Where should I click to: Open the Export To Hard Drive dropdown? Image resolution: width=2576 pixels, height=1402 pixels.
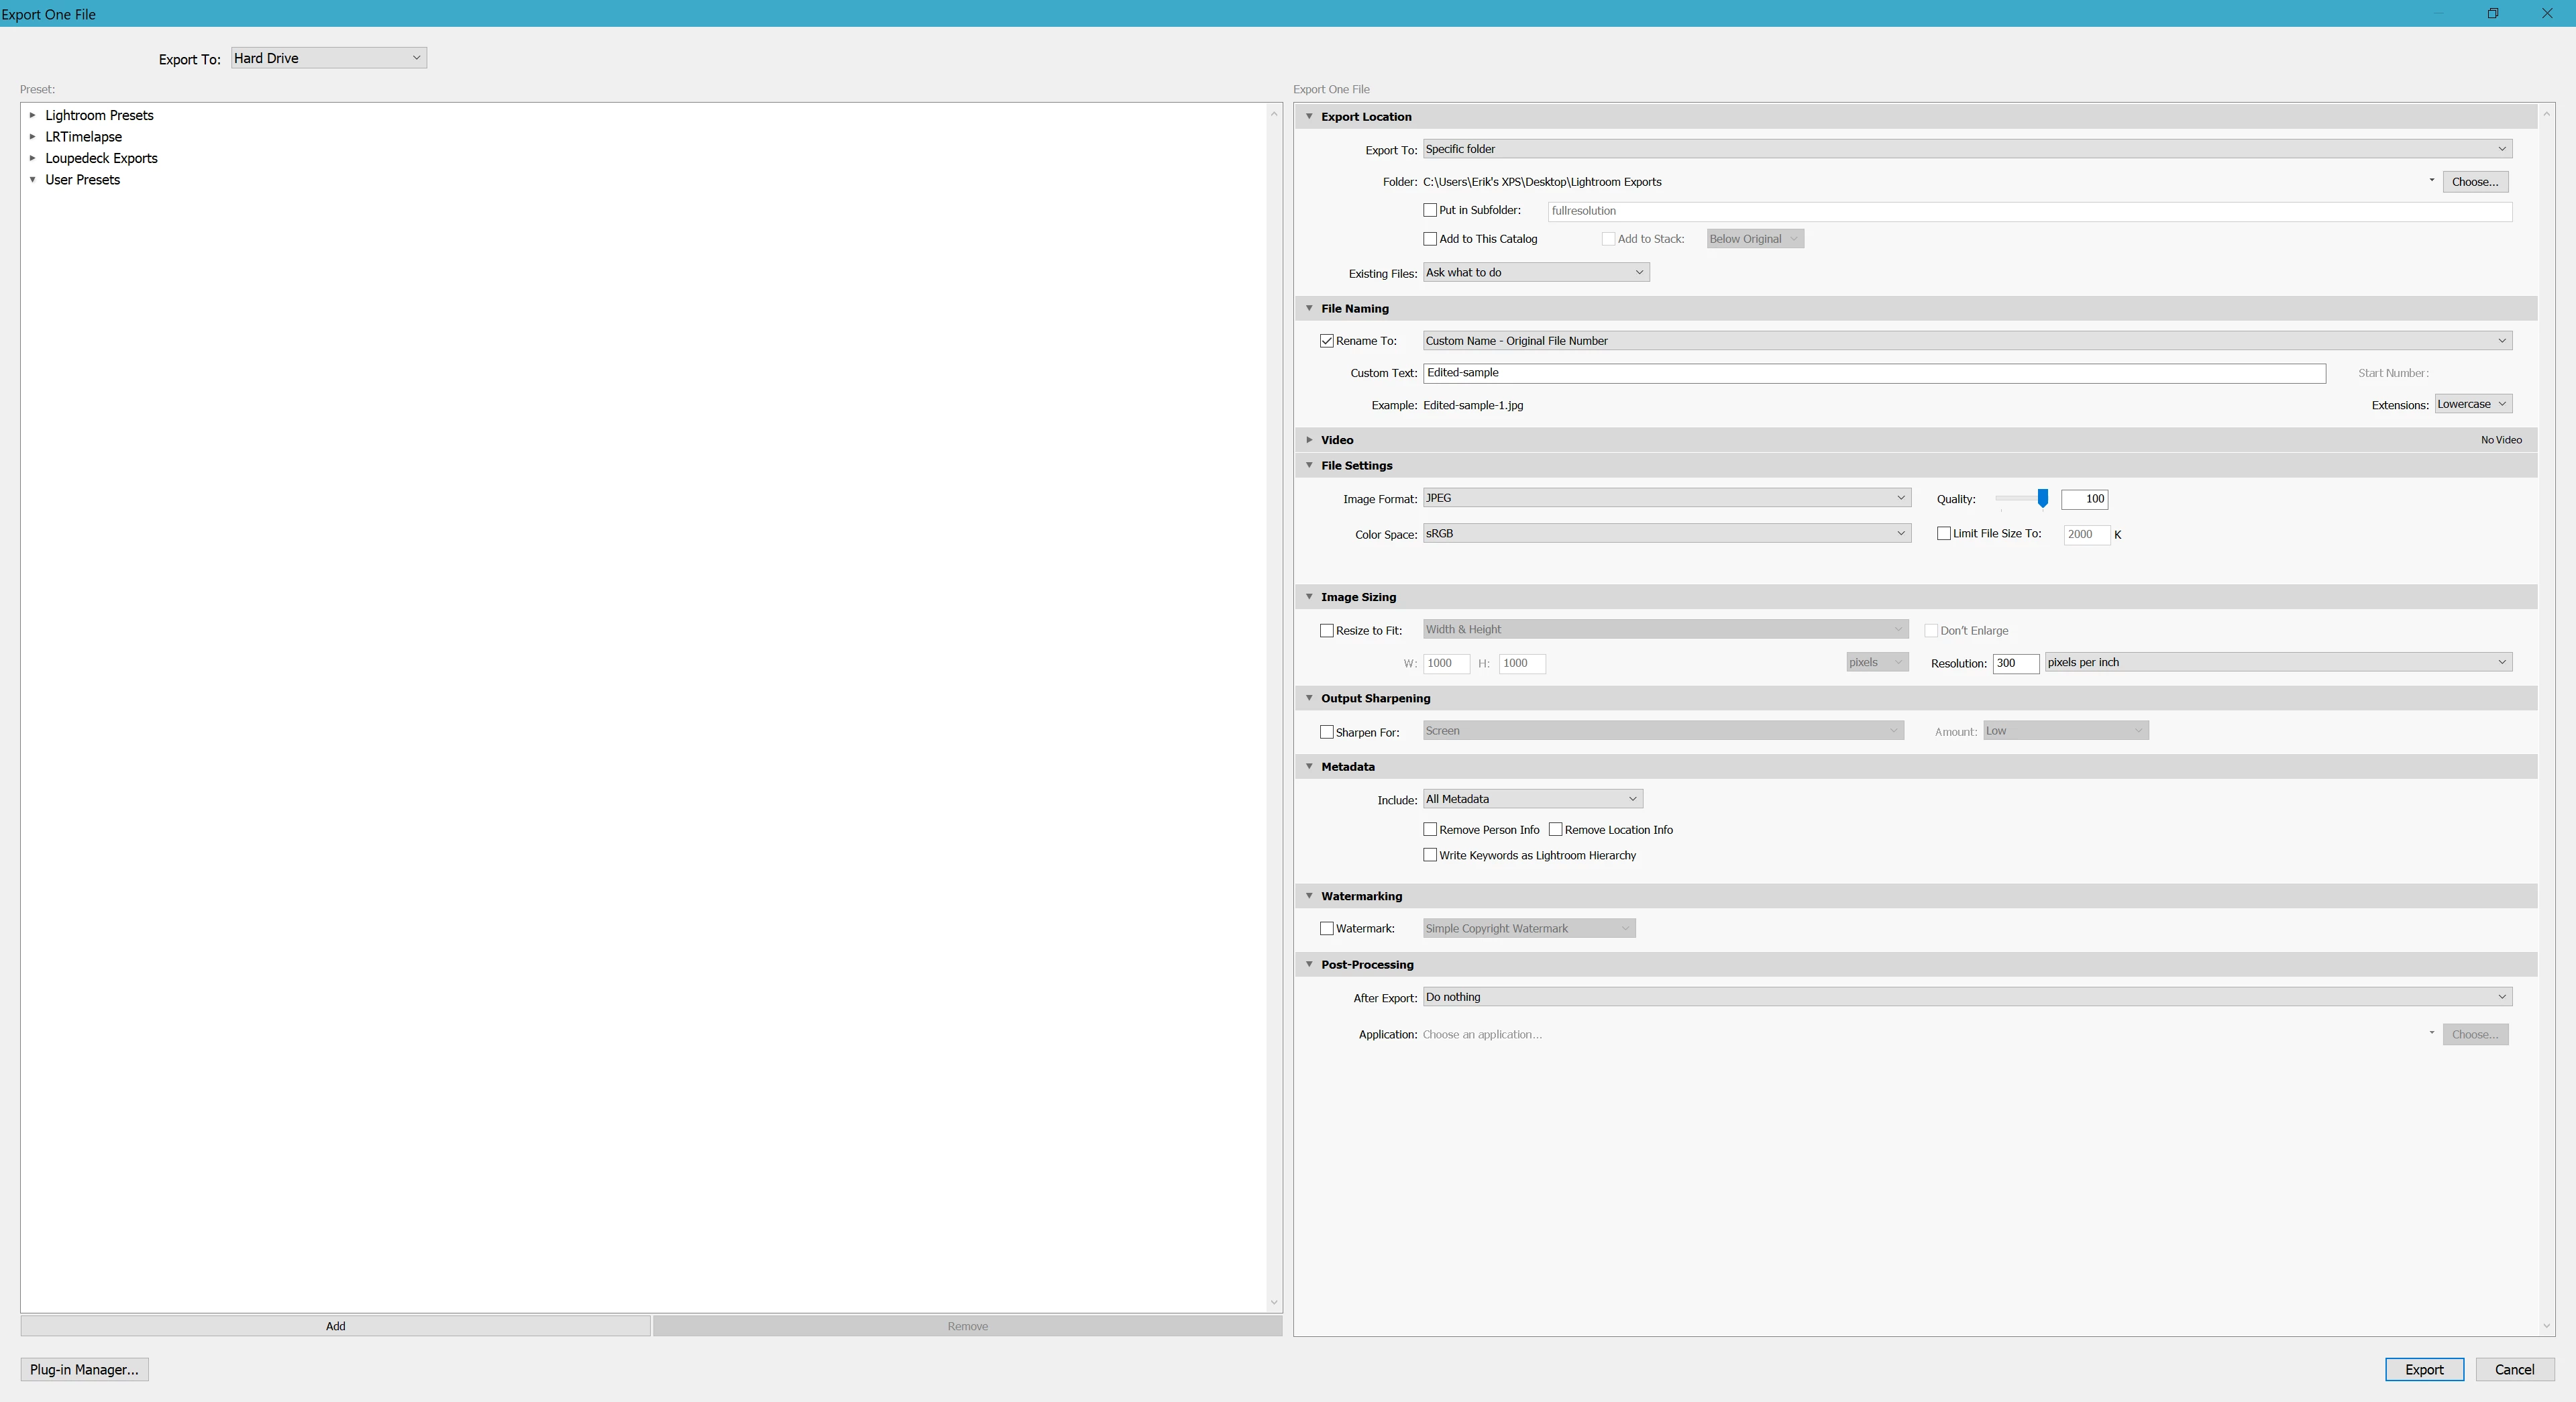[x=328, y=58]
